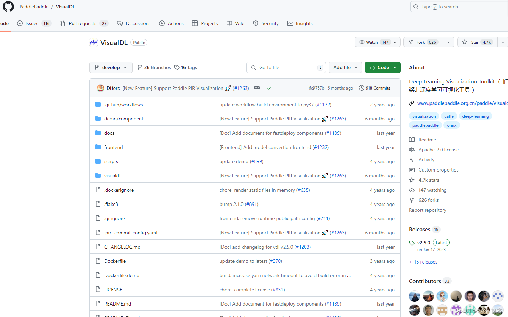Open the demo/components folder

click(125, 119)
